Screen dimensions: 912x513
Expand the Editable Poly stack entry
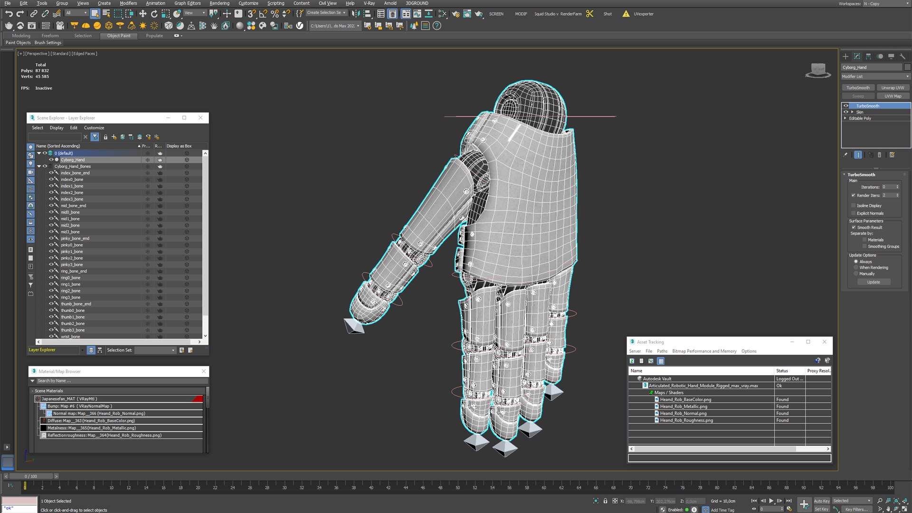pos(845,118)
